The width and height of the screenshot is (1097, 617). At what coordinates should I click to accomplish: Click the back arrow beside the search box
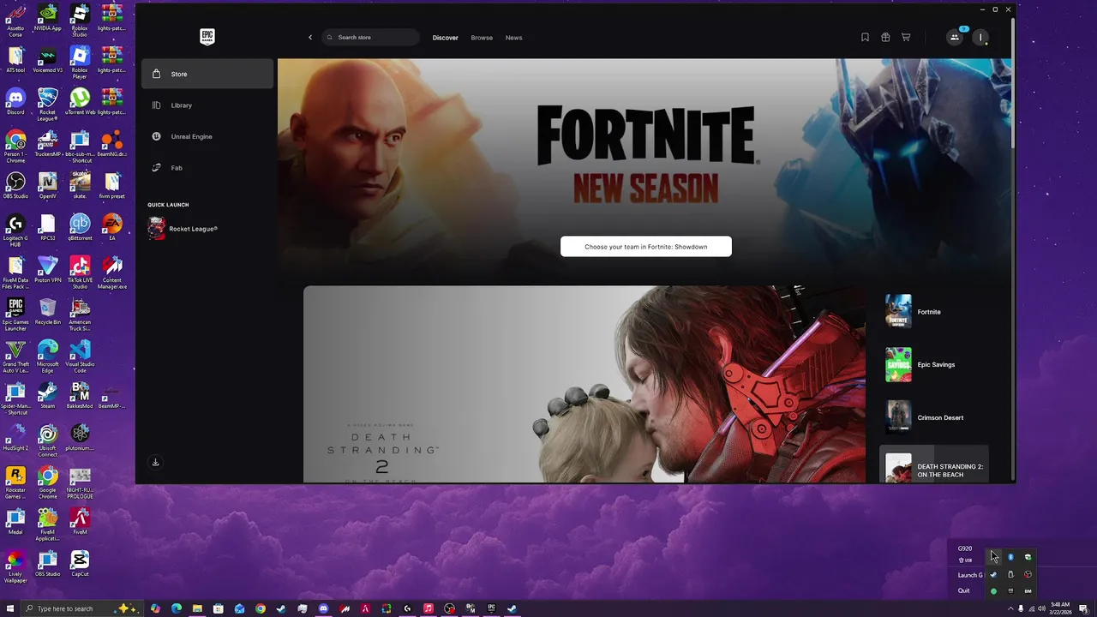tap(310, 38)
